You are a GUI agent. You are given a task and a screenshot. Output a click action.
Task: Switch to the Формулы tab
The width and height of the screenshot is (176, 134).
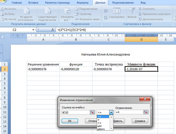pyautogui.click(x=82, y=3)
